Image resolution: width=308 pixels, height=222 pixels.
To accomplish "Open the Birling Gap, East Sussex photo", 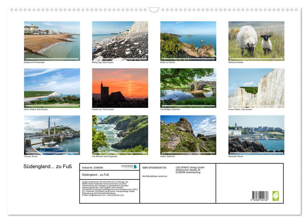I will (120, 41).
